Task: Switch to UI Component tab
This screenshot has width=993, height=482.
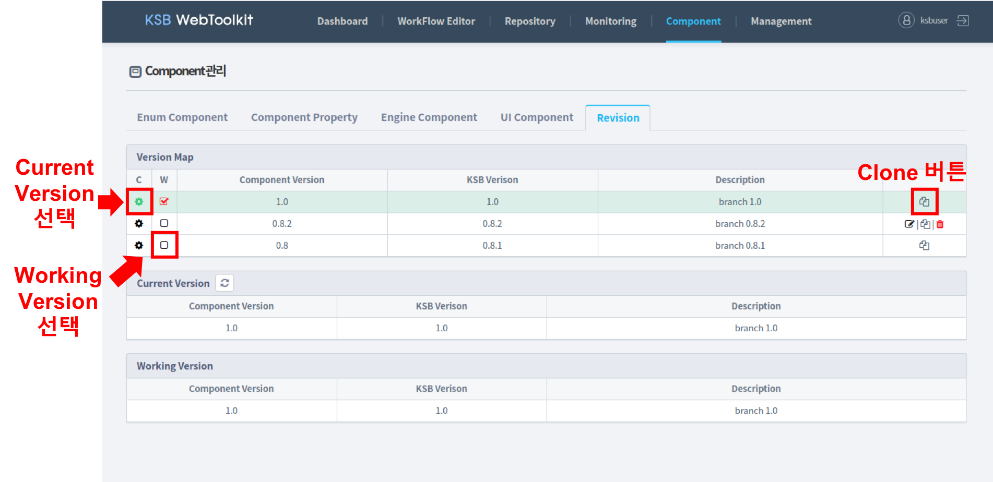Action: tap(537, 117)
